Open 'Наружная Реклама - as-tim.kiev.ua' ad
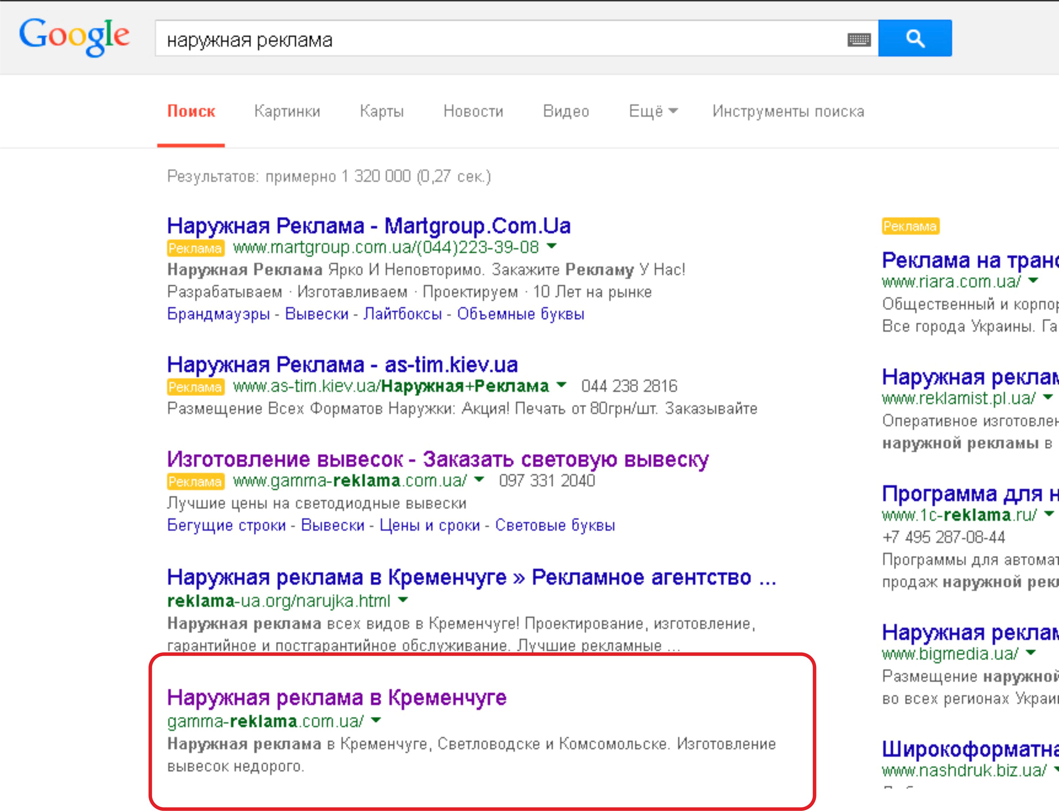This screenshot has width=1059, height=811. pyautogui.click(x=342, y=364)
